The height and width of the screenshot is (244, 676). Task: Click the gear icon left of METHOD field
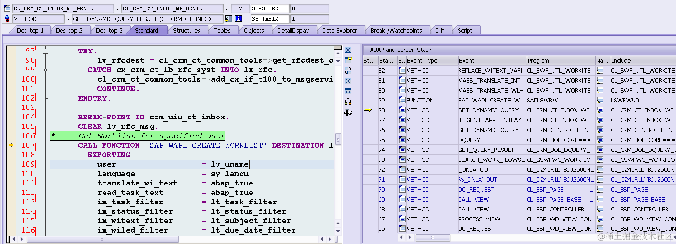[x=7, y=19]
